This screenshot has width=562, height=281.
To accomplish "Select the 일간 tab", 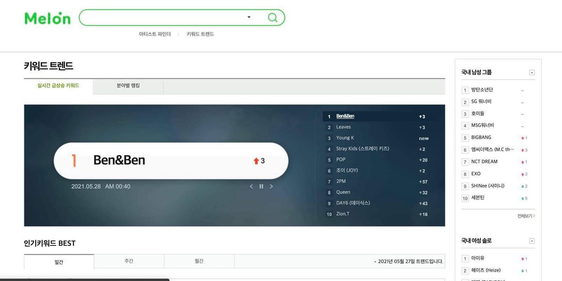I will pyautogui.click(x=59, y=262).
